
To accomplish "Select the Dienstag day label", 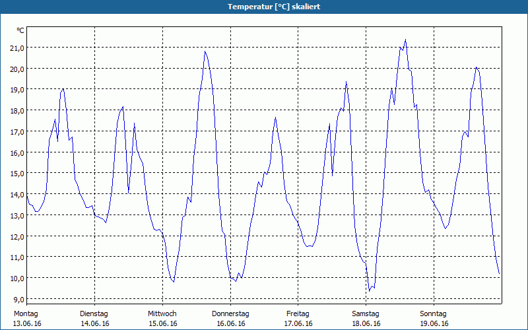I will [x=94, y=314].
